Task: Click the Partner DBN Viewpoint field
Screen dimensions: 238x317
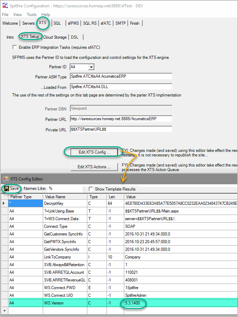Action: [x=121, y=108]
